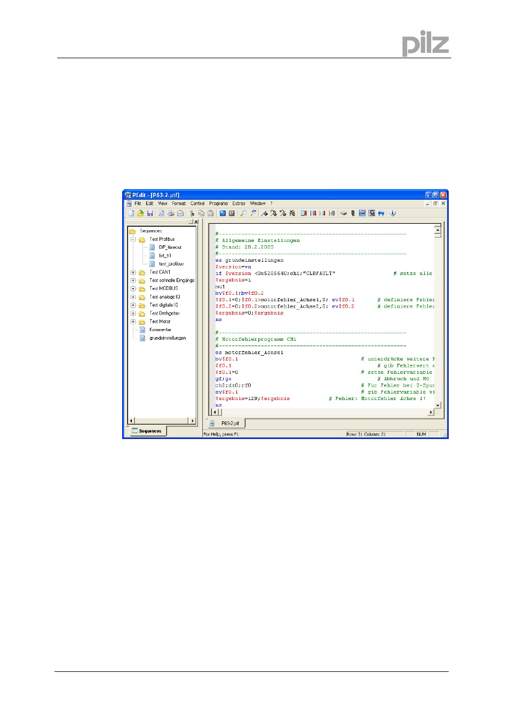This screenshot has height=721, width=509.
Task: Expand the Test MODBUS folder
Action: [133, 289]
